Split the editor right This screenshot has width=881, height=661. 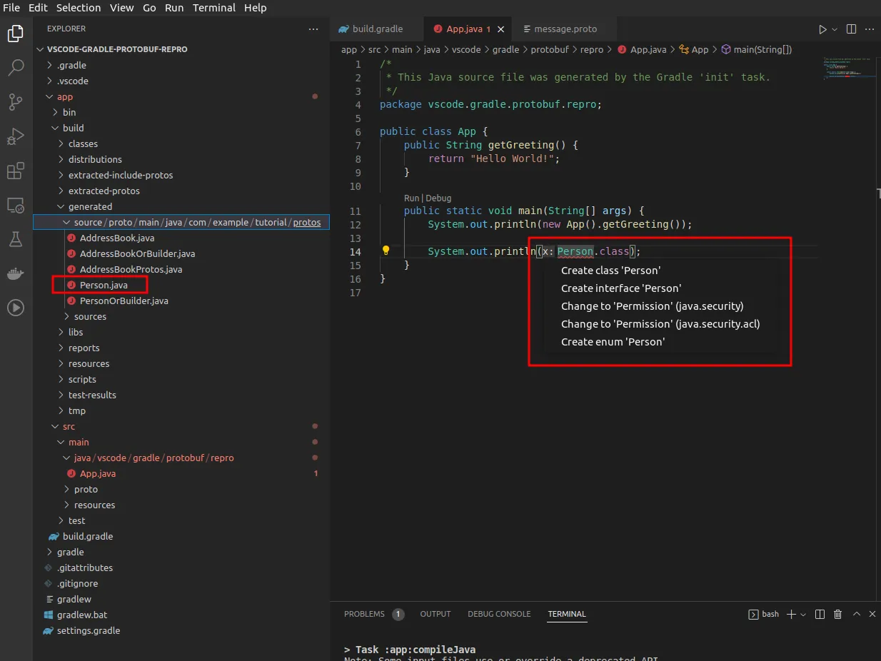(851, 29)
